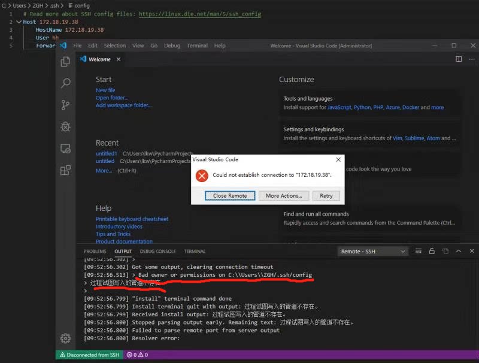Image resolution: width=479 pixels, height=363 pixels.
Task: Click 'Failed to parse remote port' log line
Action: point(181,330)
